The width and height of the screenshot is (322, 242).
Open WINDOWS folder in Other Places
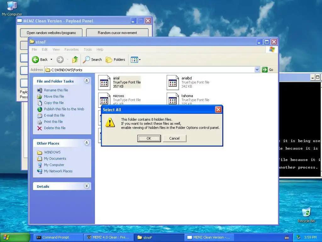(x=52, y=152)
